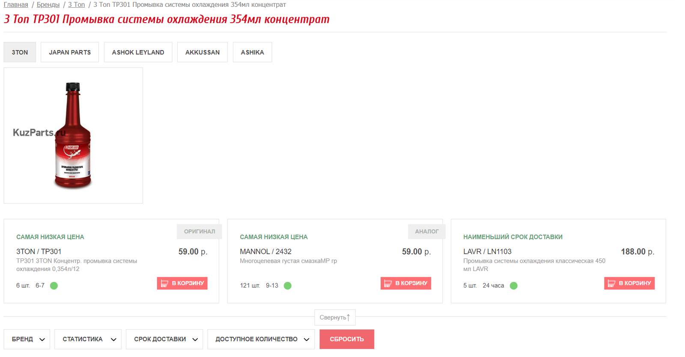Select the ASHIKA brand tab
The image size is (685, 357).
pyautogui.click(x=252, y=52)
